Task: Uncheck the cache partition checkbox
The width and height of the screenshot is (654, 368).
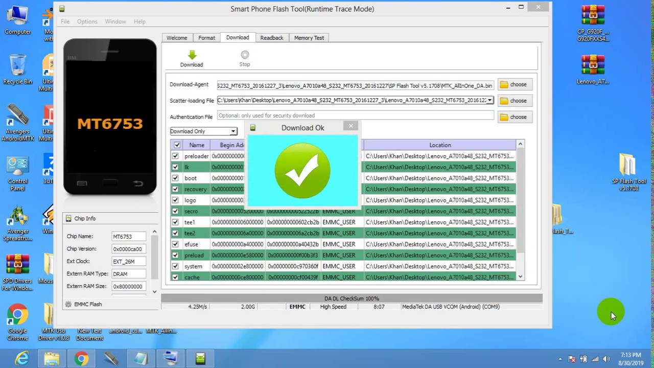Action: tap(176, 277)
